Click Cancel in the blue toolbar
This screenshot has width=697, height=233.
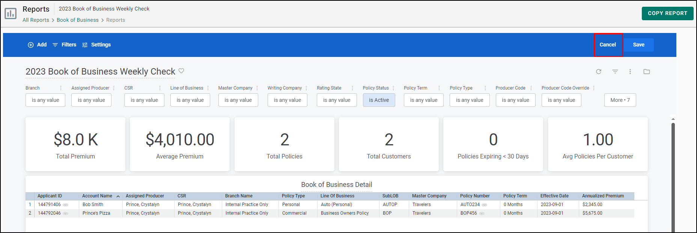tap(608, 45)
